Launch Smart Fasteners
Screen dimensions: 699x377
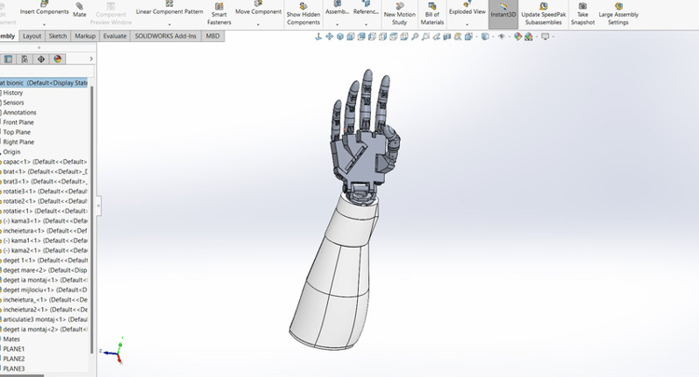click(219, 14)
